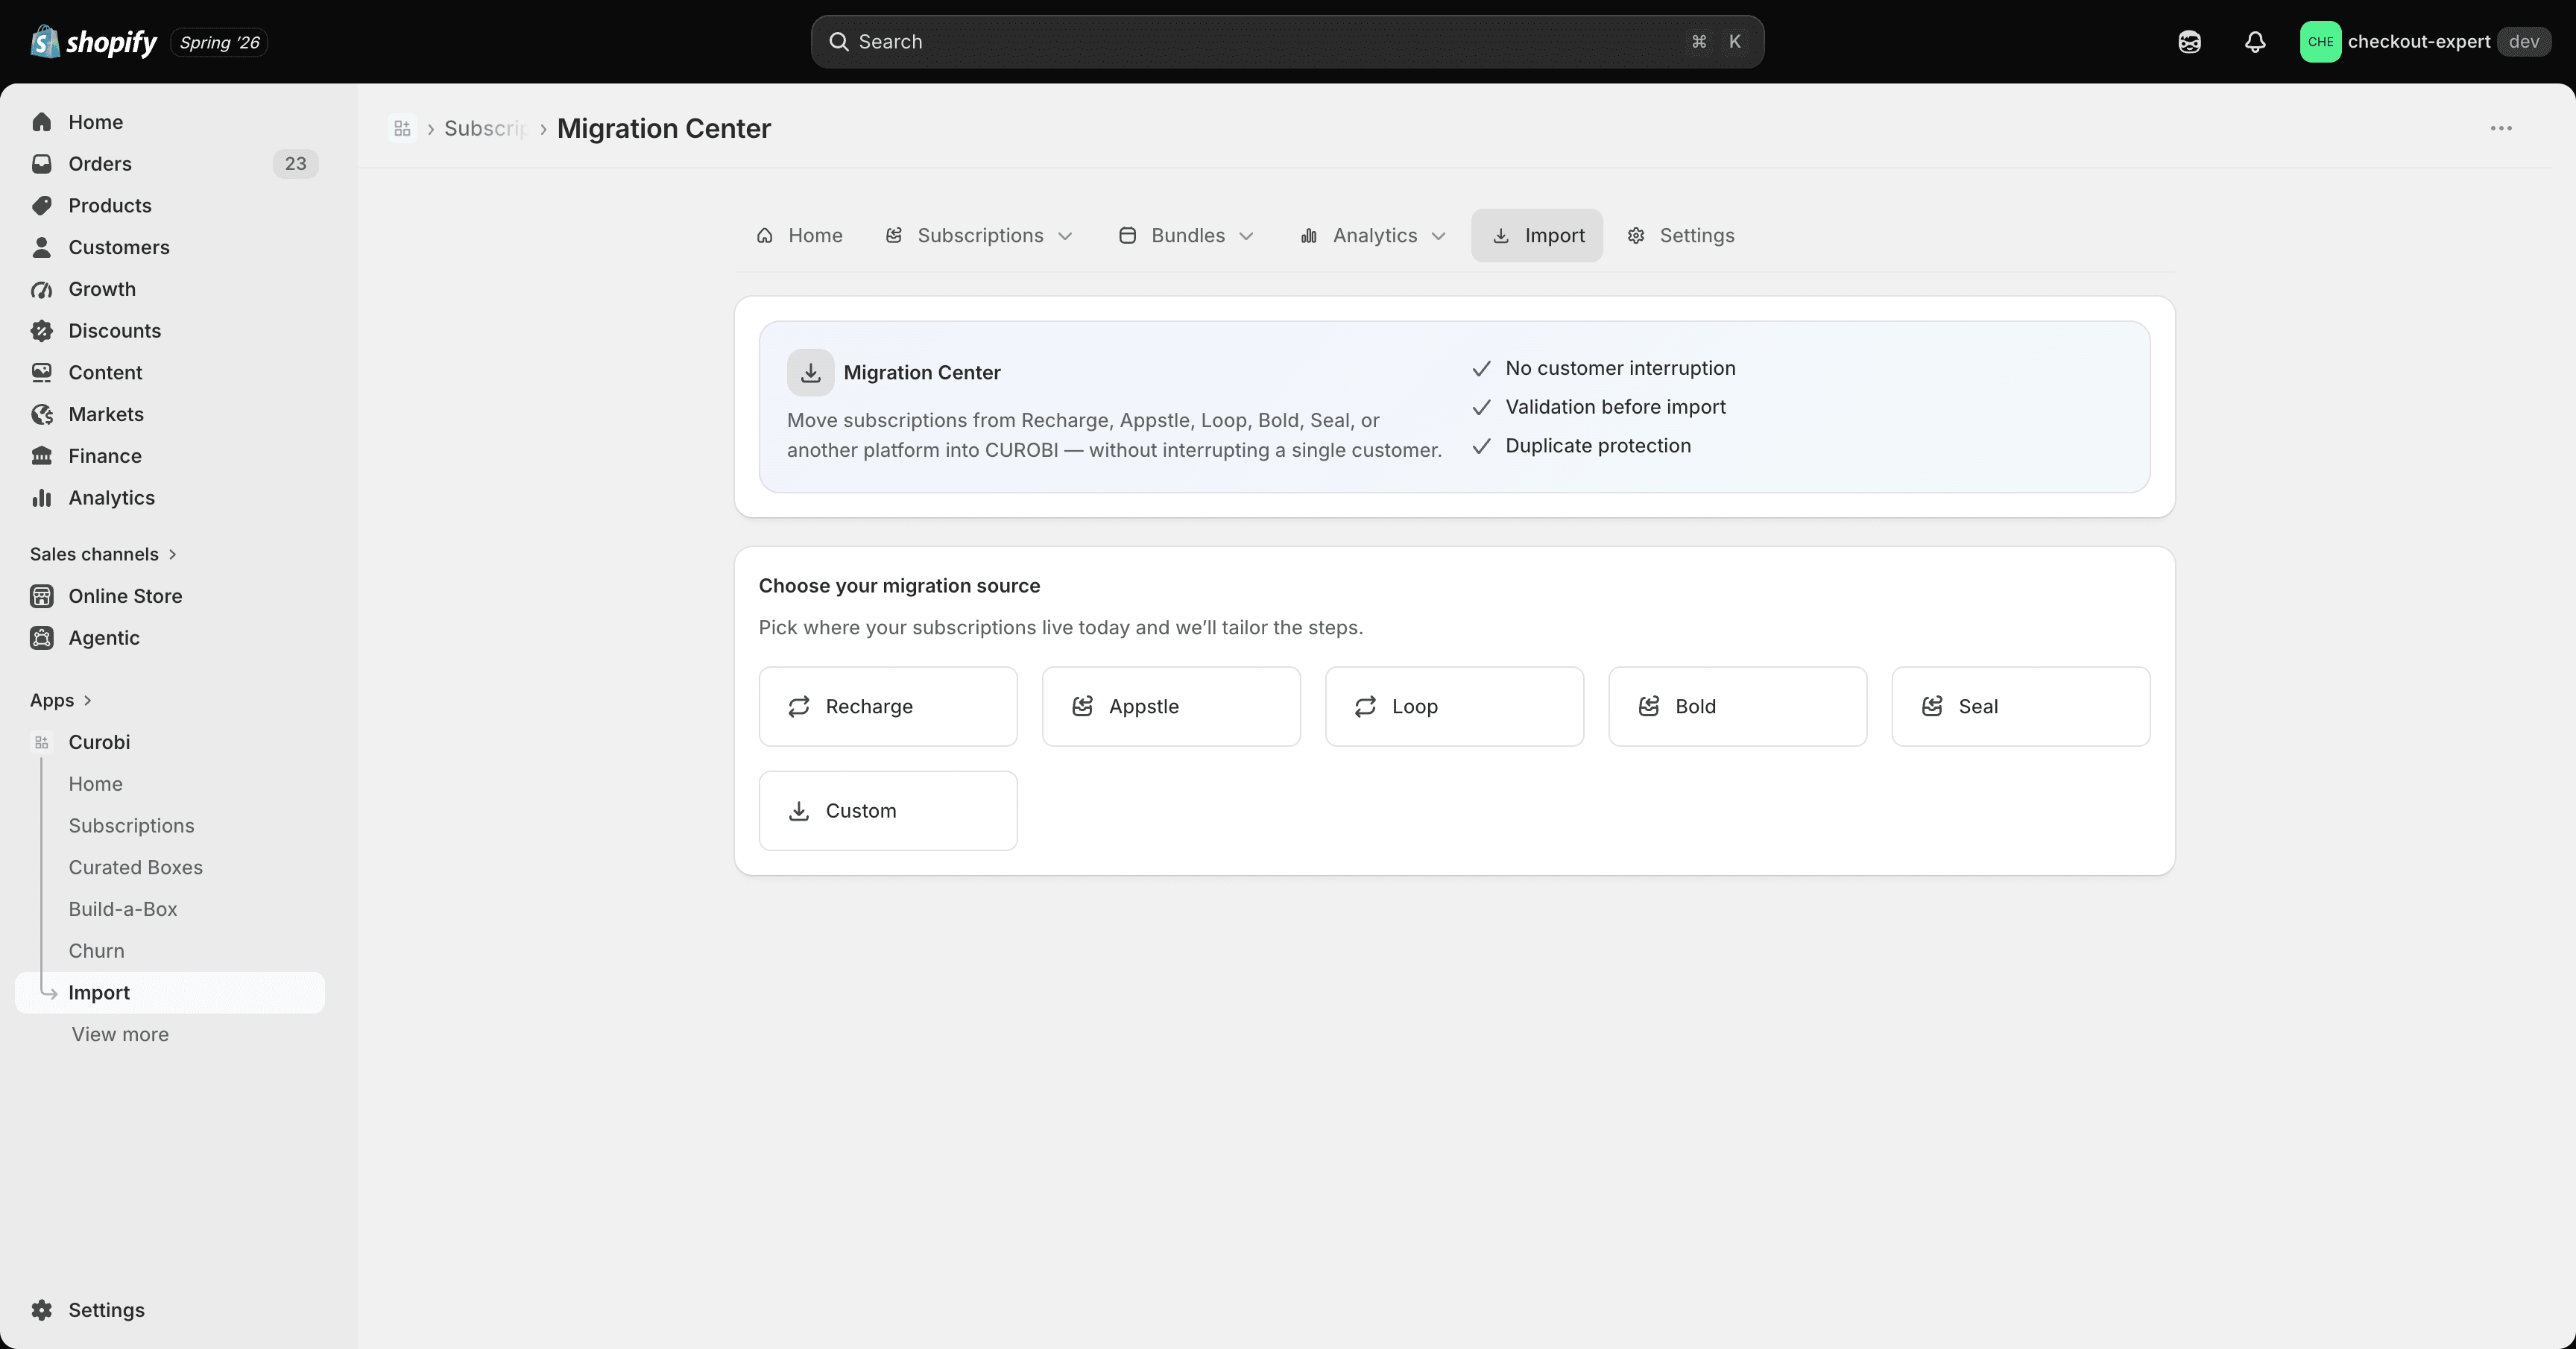Select Import in Curobi sidebar

click(170, 993)
